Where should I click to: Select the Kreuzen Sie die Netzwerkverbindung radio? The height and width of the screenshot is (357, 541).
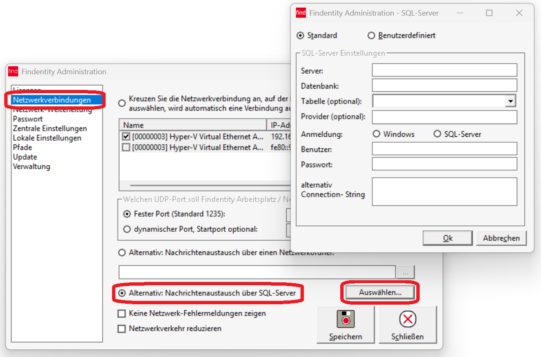[x=122, y=103]
